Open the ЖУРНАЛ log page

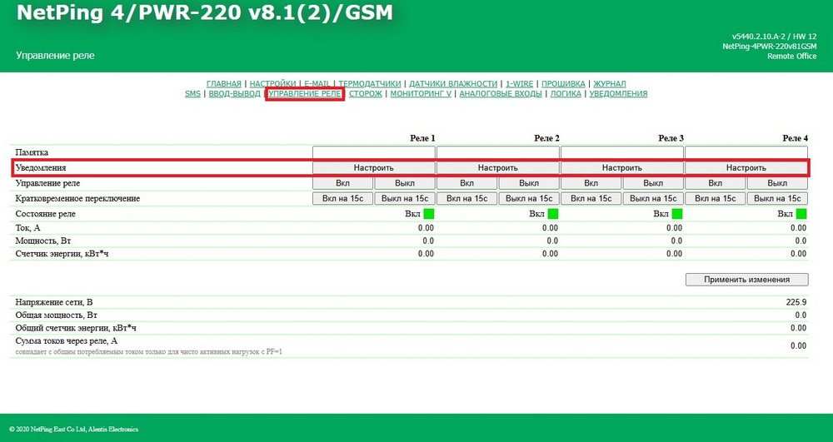[x=610, y=84]
